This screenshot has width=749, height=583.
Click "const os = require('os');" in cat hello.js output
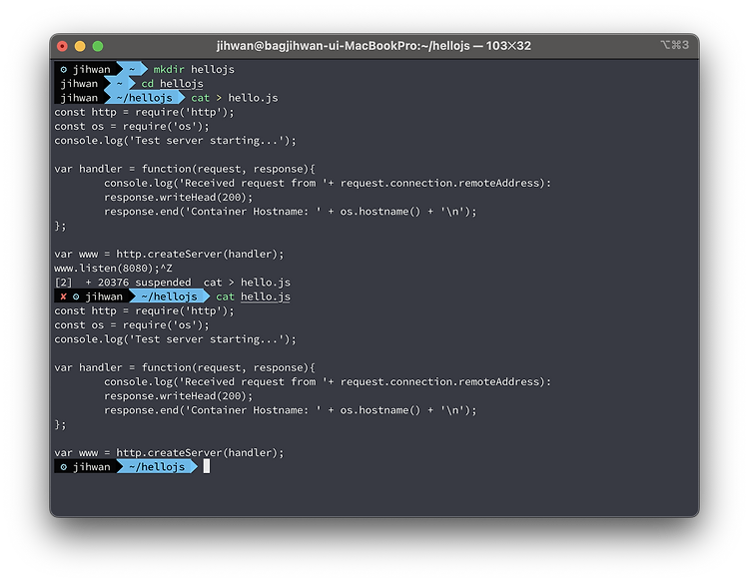point(132,325)
